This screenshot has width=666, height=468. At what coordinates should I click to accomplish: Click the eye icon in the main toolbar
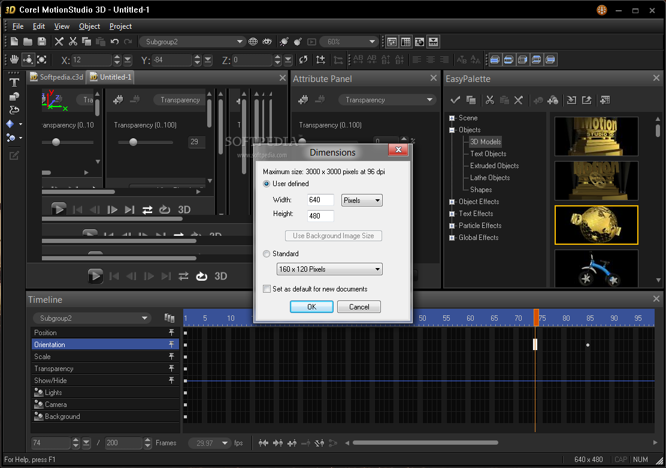[267, 41]
